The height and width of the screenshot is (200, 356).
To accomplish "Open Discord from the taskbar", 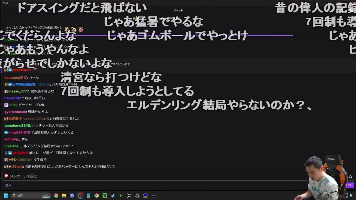I will (x=72, y=196).
